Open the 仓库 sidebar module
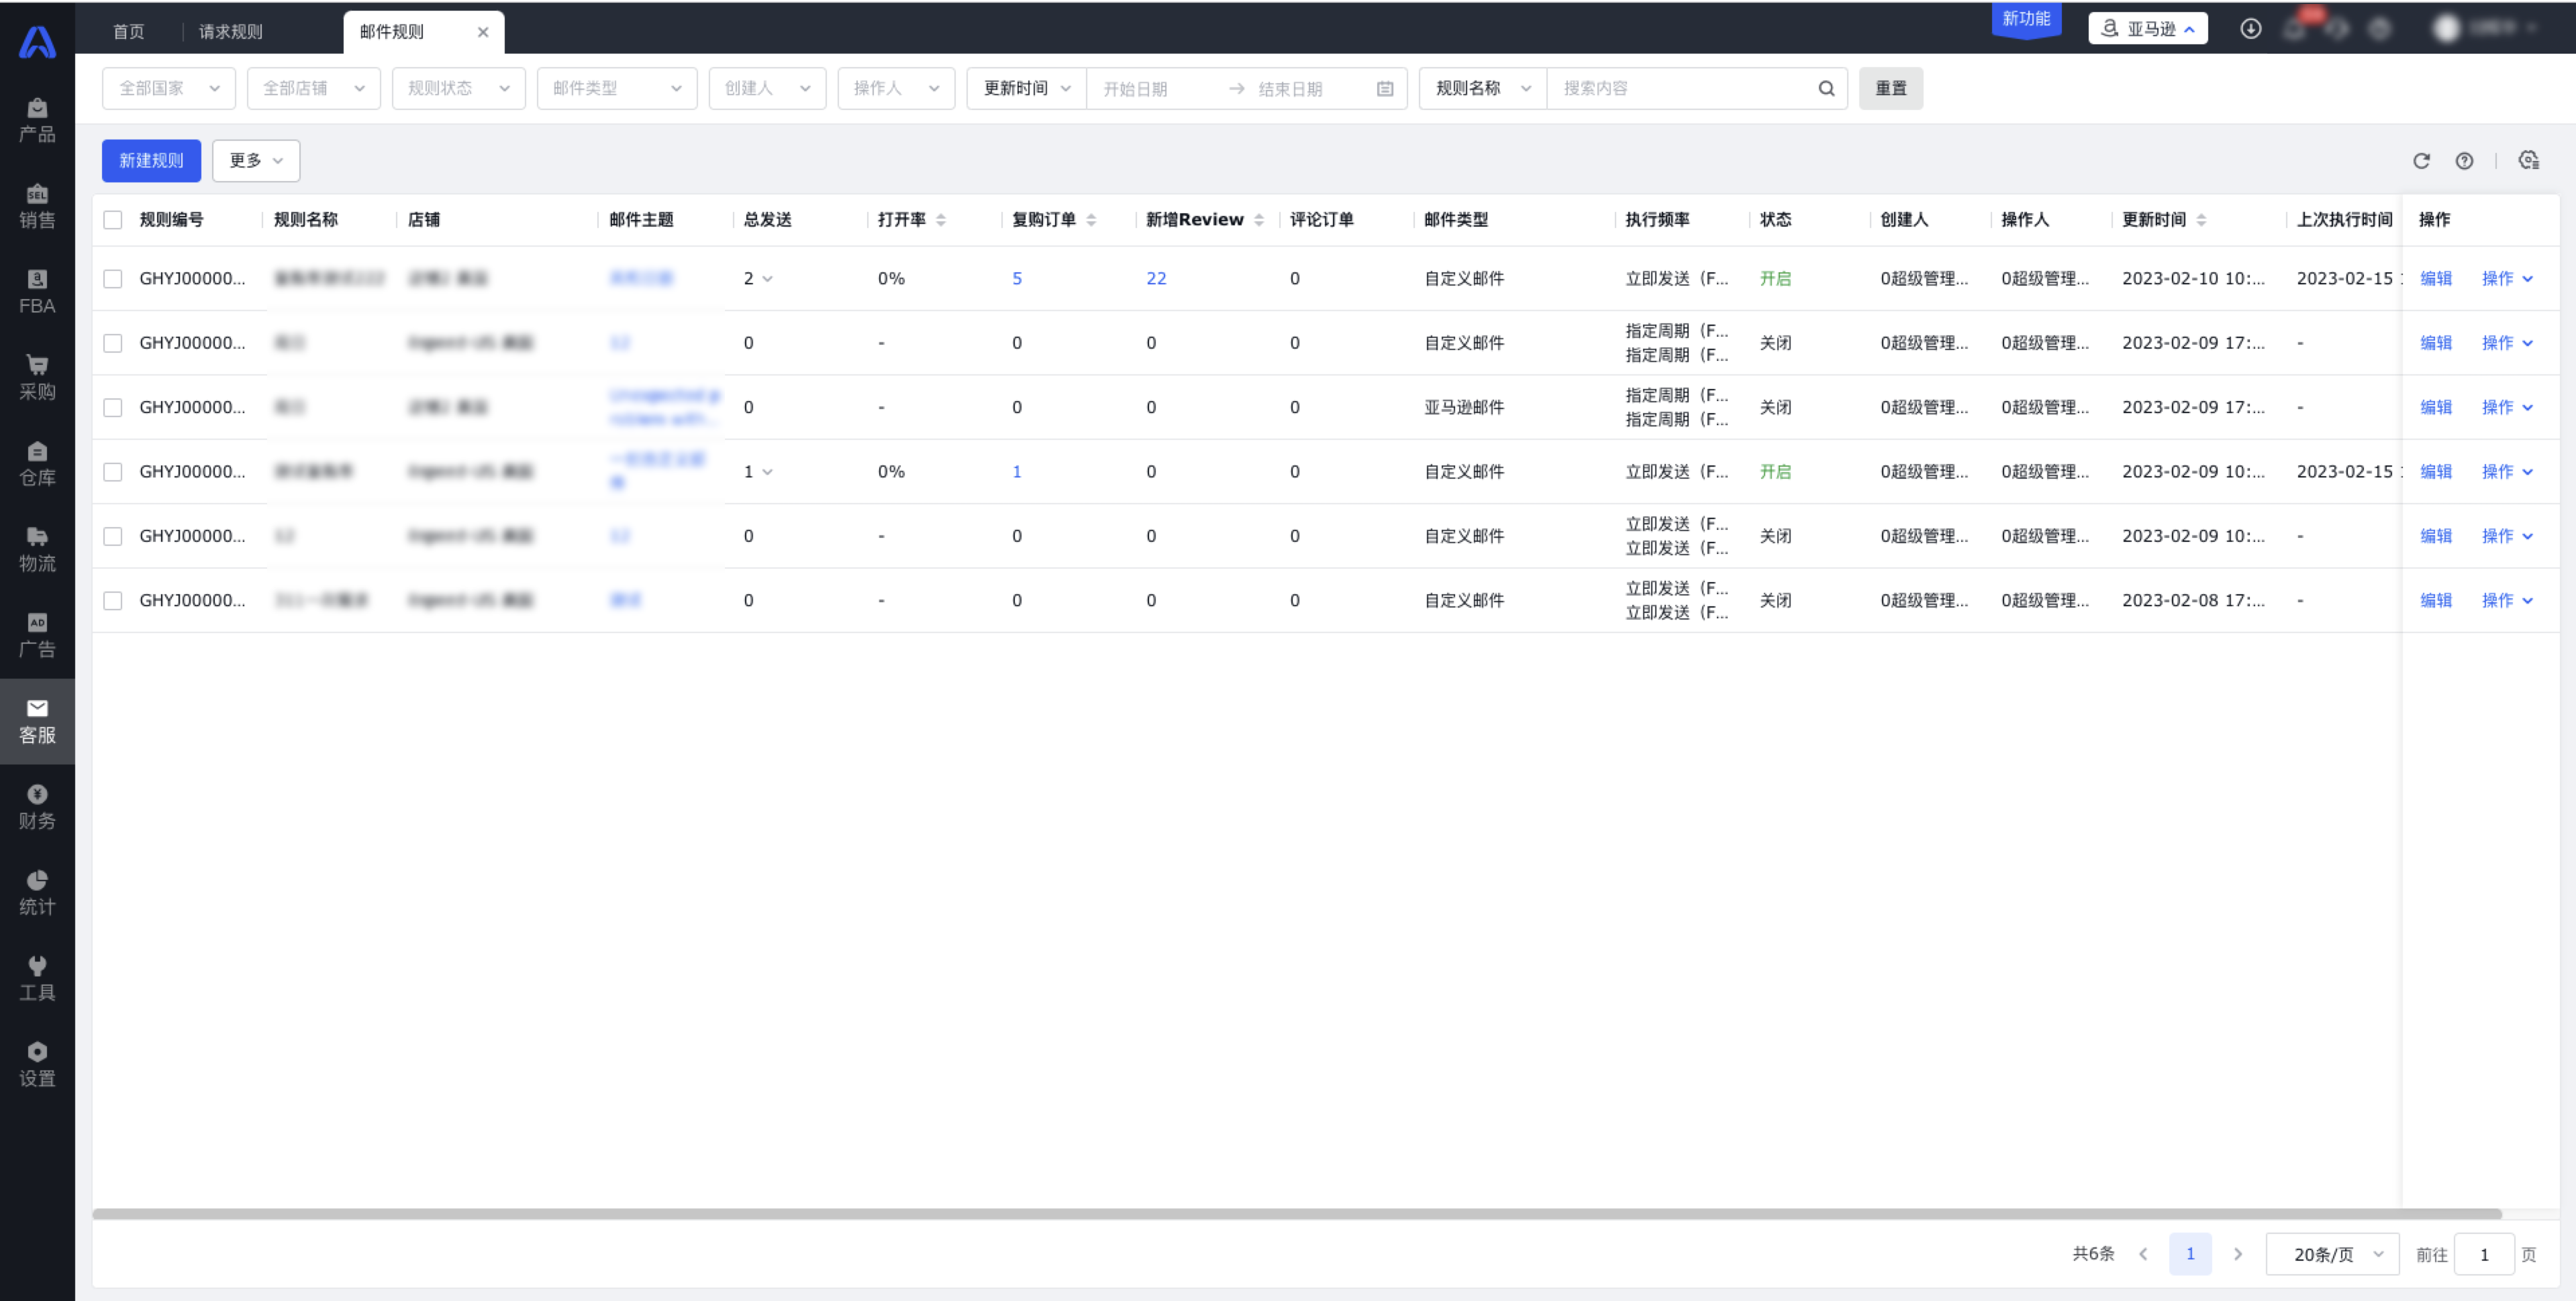This screenshot has height=1301, width=2576. coord(37,463)
